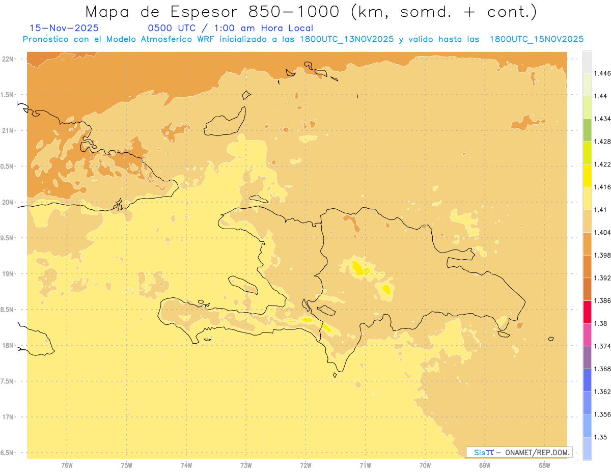Click the legend value '1.422'
This screenshot has height=472, width=611.
click(x=603, y=164)
